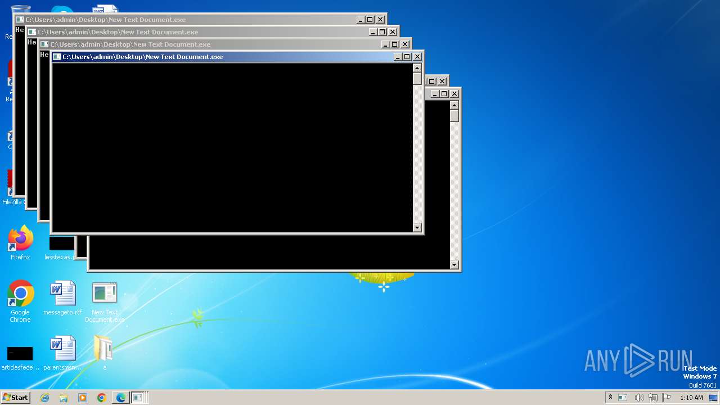The width and height of the screenshot is (720, 405).
Task: Click the Show desktop button
Action: coord(713,398)
